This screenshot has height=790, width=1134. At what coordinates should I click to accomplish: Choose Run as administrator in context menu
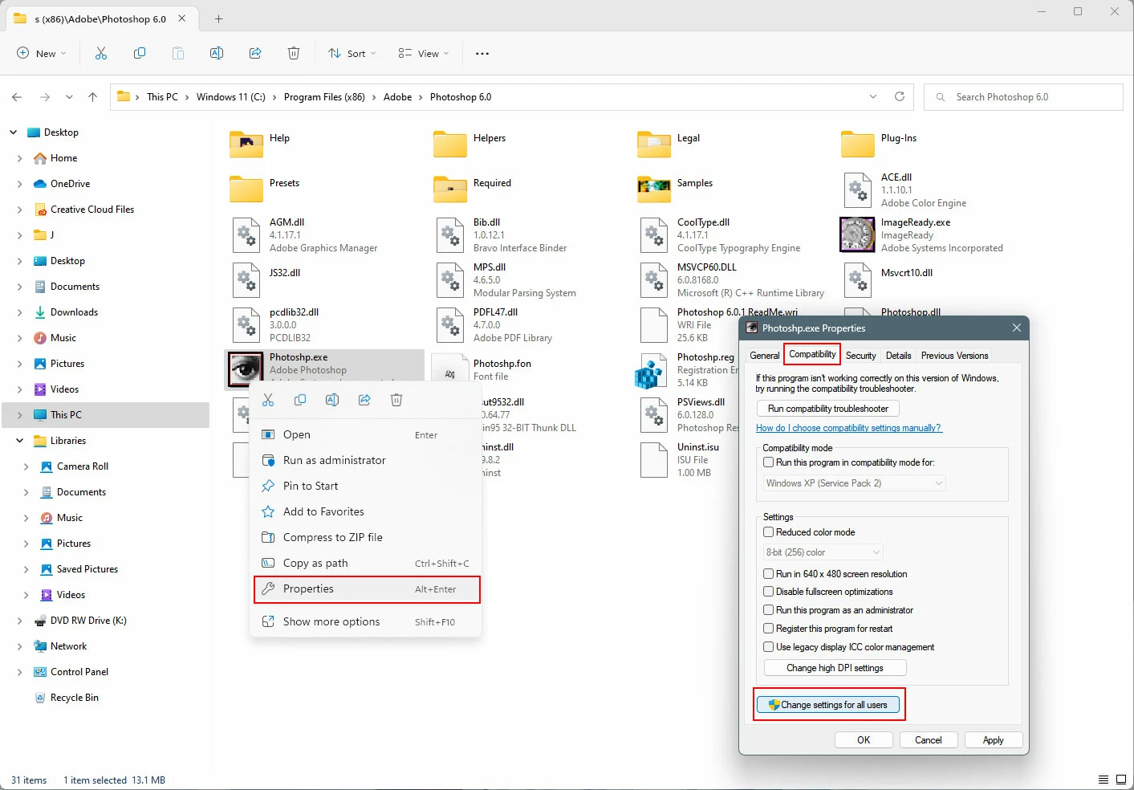click(367, 460)
